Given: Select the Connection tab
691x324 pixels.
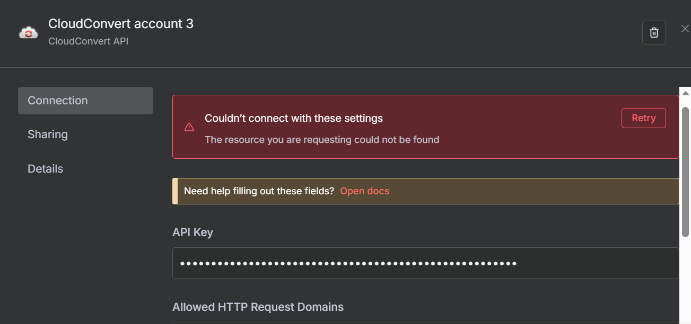Looking at the screenshot, I should coord(85,101).
